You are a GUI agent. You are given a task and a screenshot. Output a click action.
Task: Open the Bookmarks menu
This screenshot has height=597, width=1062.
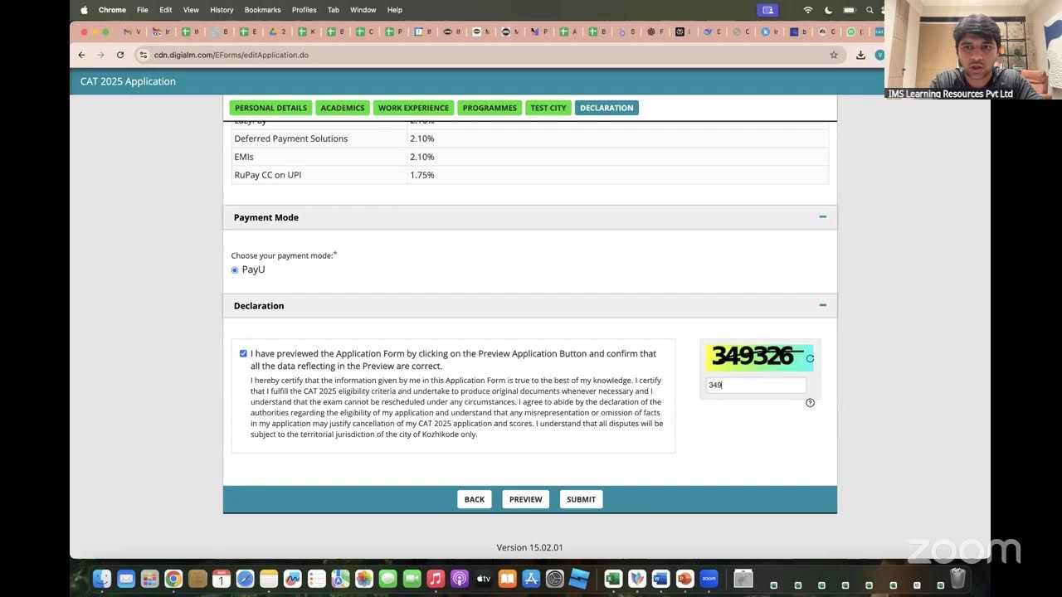pyautogui.click(x=263, y=10)
